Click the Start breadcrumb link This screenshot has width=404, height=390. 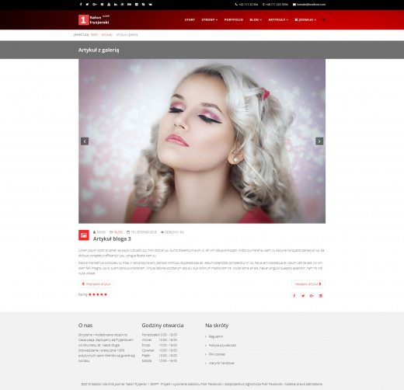tap(94, 34)
